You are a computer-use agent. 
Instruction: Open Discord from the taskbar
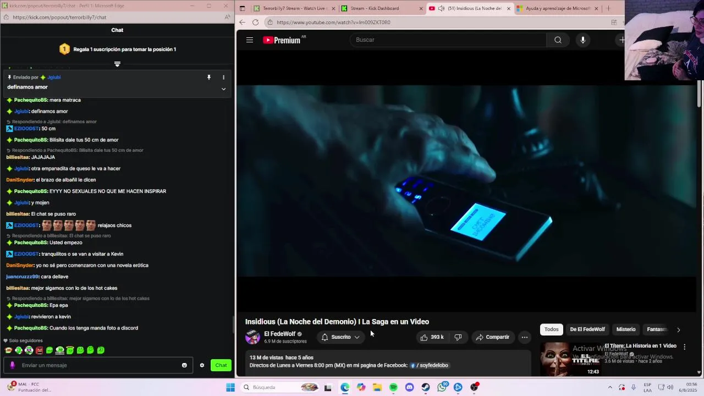(x=409, y=387)
